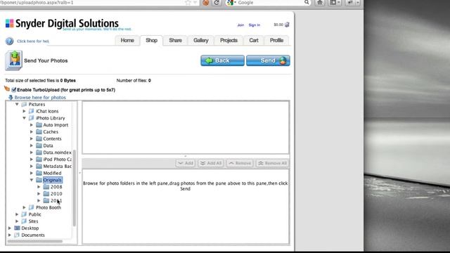
Task: Collapse the Originals folder
Action: coord(32,180)
